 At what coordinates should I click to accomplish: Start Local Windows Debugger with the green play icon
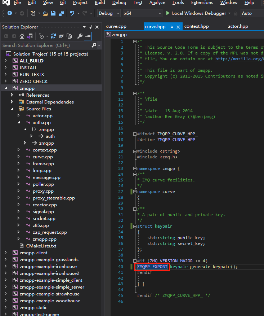click(167, 13)
